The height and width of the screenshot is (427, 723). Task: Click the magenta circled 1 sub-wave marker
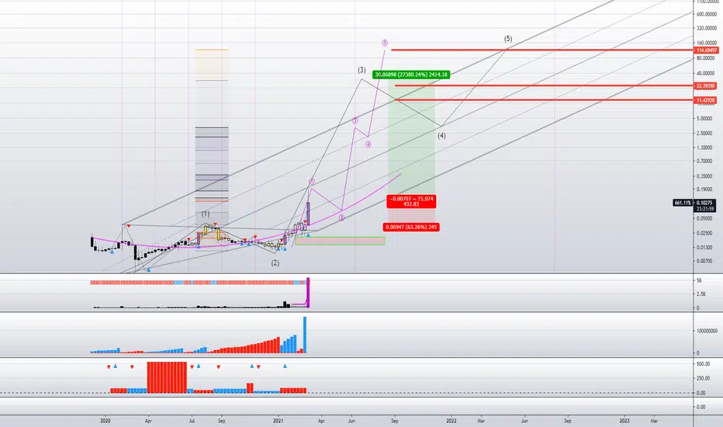coord(312,182)
